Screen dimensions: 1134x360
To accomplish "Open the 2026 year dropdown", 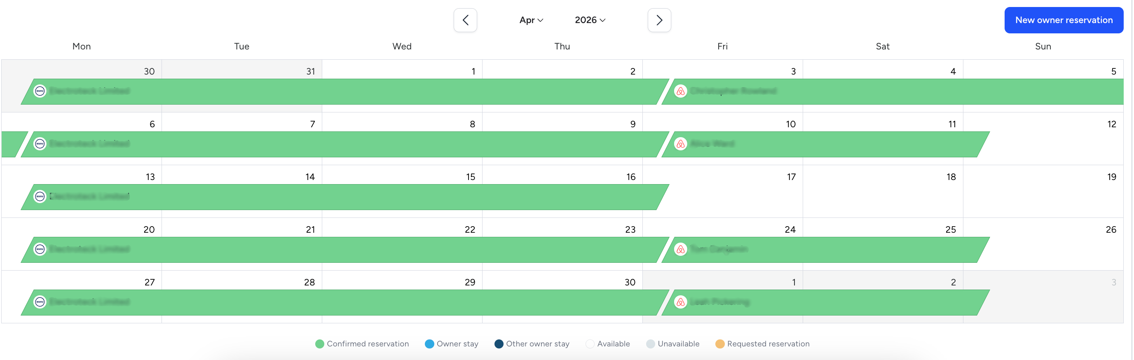I will click(590, 20).
